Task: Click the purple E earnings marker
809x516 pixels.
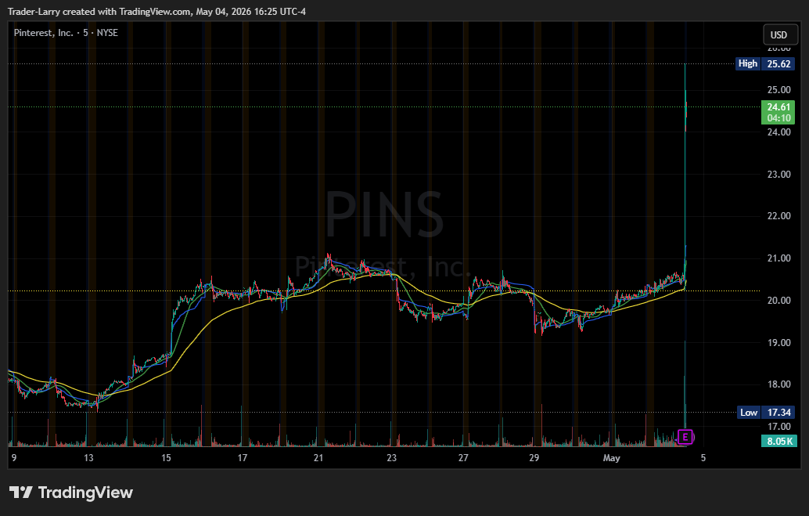Action: tap(685, 438)
